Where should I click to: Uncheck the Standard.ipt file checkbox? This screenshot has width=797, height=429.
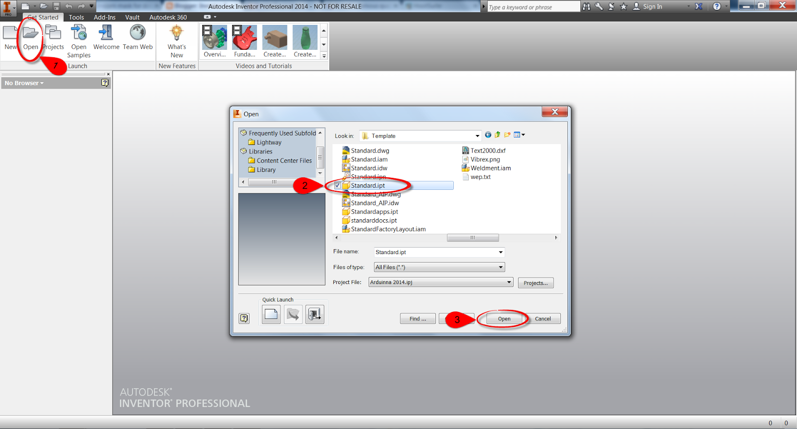pos(338,185)
